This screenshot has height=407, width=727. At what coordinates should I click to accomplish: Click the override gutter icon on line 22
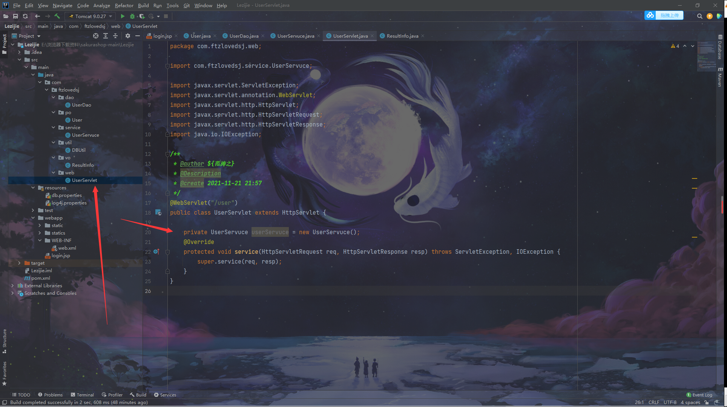156,252
